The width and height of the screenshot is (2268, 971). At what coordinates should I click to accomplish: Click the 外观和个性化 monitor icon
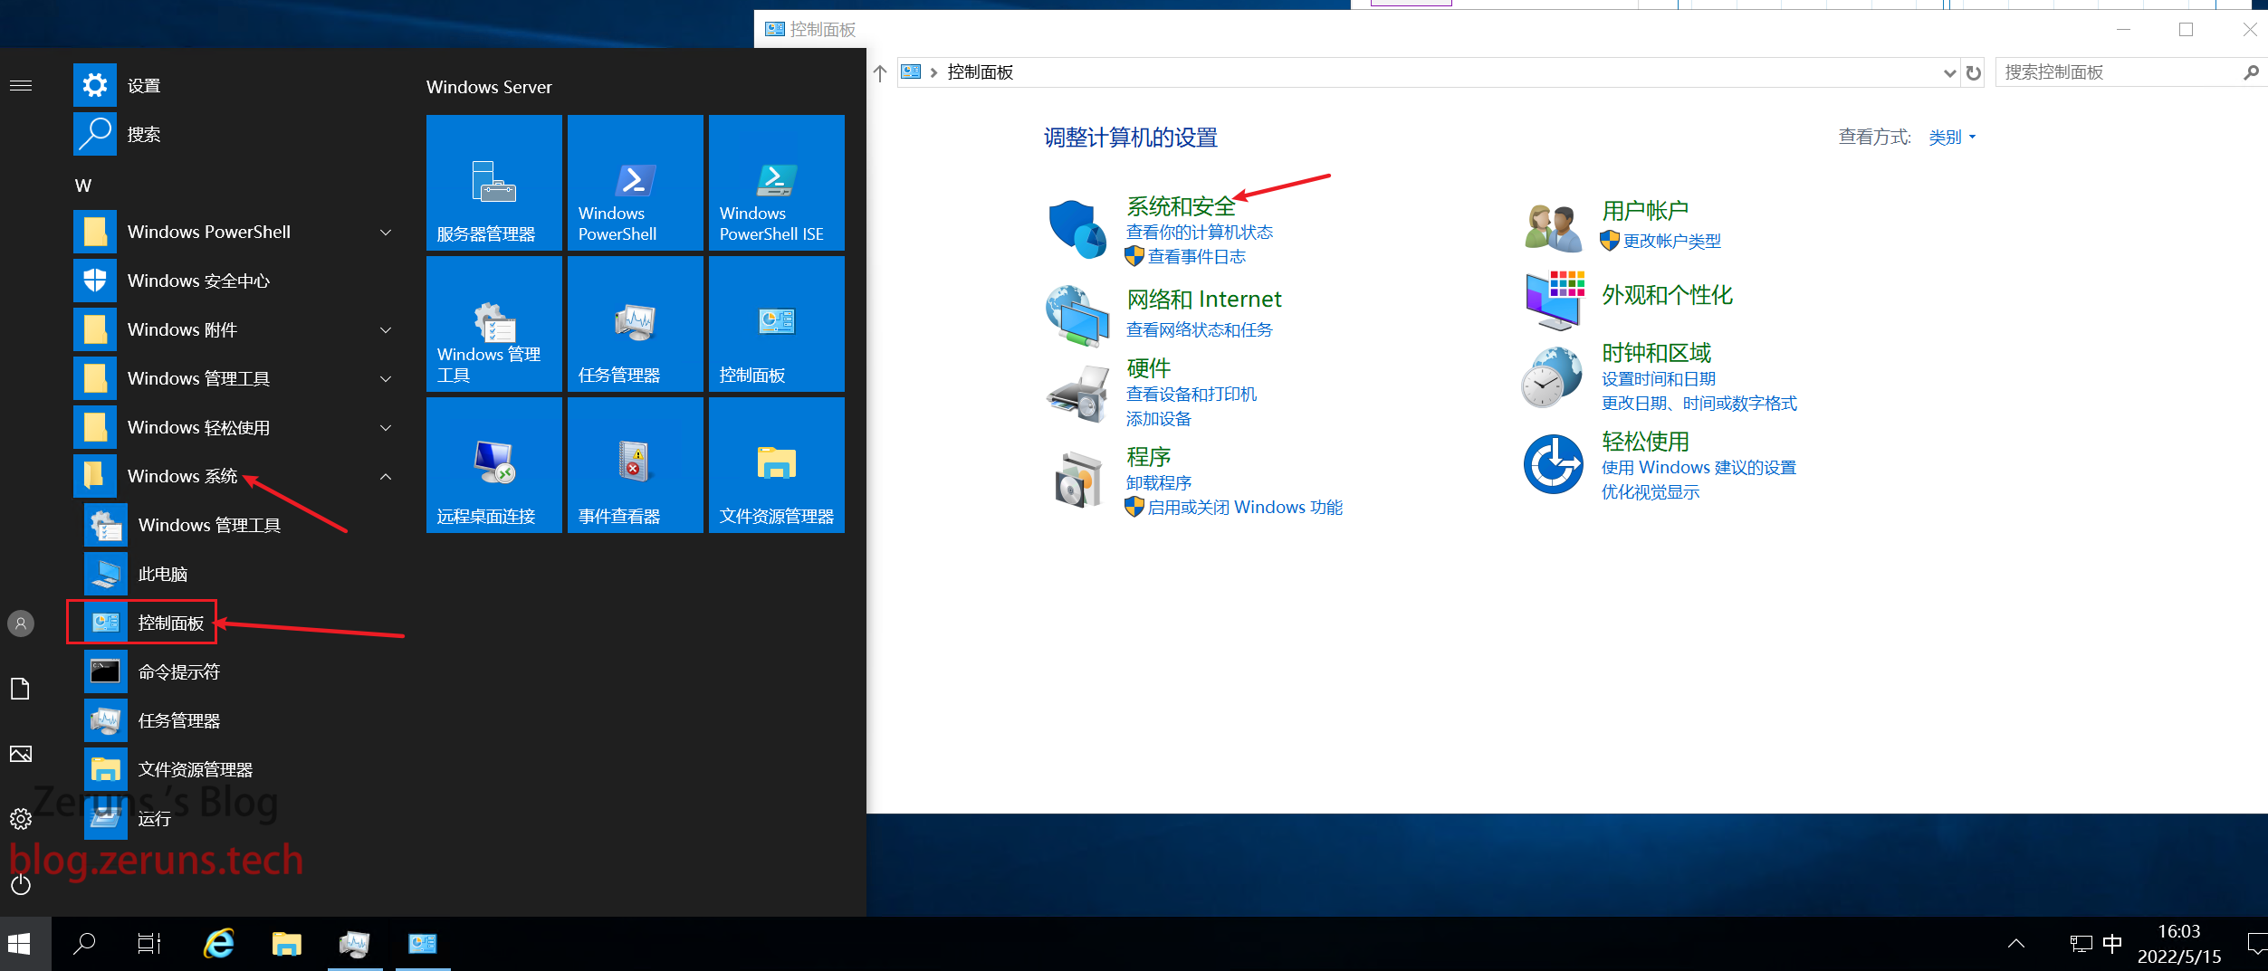[x=1554, y=300]
